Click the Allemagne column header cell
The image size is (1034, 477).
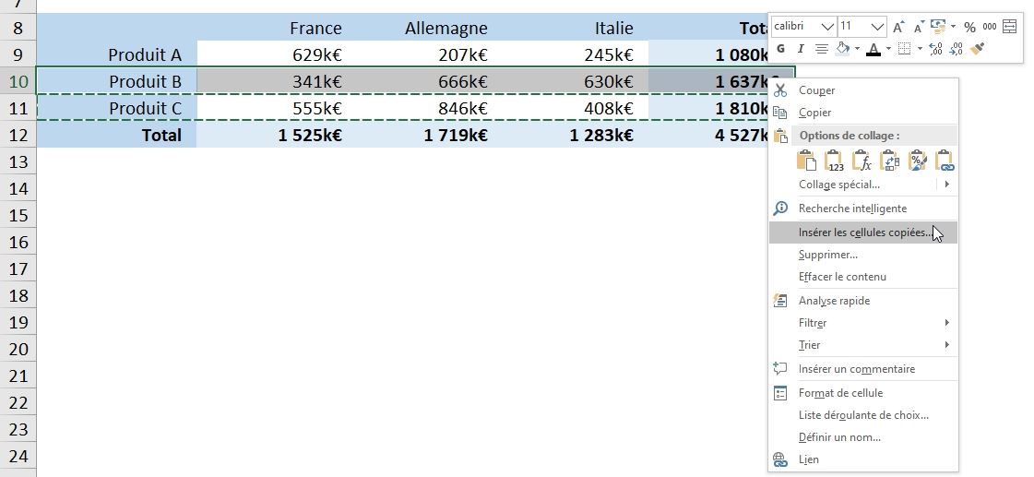click(417, 29)
